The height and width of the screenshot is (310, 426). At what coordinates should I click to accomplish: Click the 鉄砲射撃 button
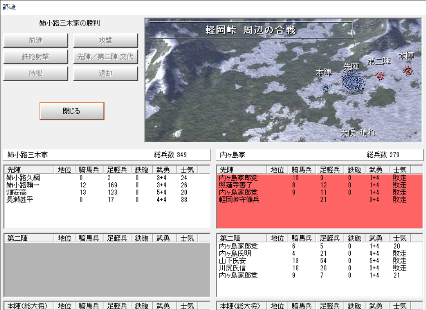pos(36,57)
